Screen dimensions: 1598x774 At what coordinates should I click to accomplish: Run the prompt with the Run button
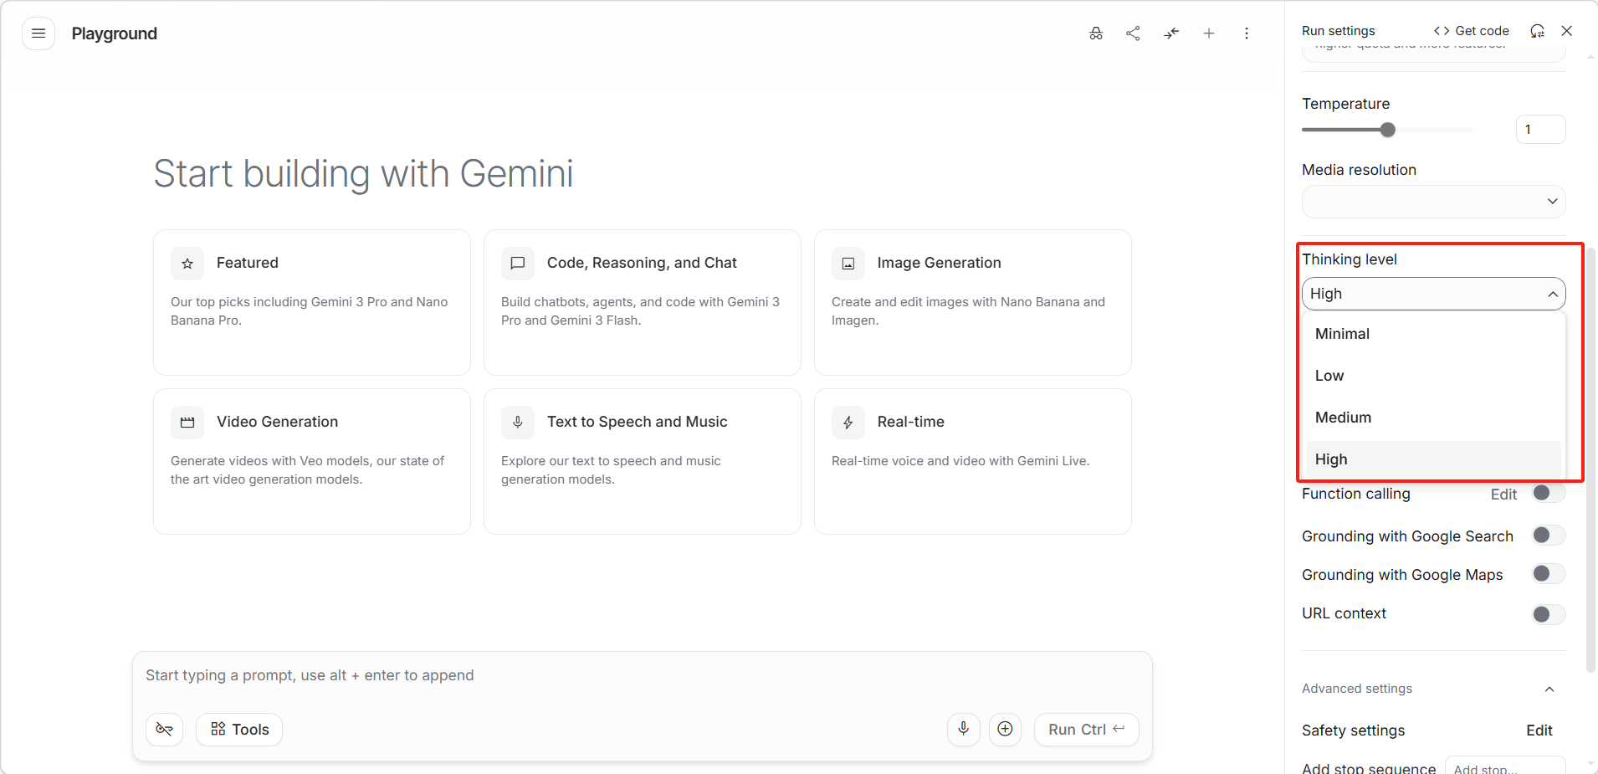pyautogui.click(x=1087, y=730)
